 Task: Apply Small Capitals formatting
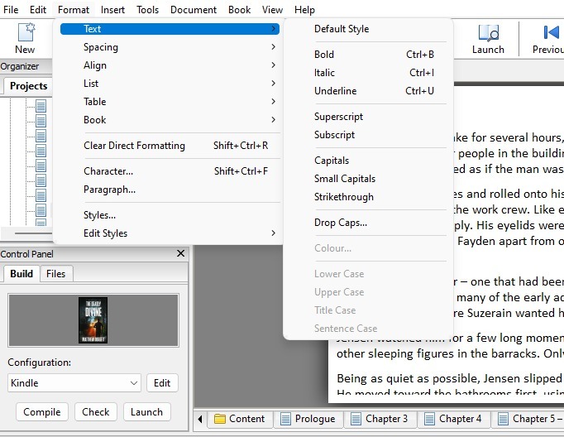coord(368,179)
